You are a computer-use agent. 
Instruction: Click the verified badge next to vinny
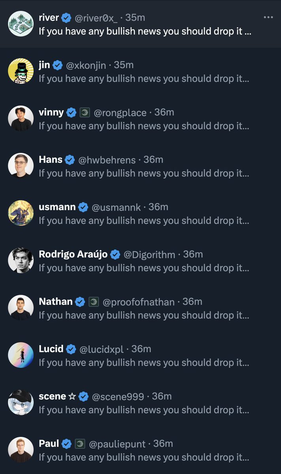[x=72, y=113]
